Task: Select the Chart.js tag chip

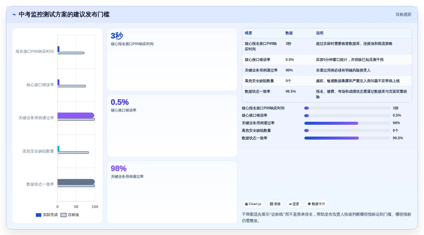Action: (x=253, y=204)
